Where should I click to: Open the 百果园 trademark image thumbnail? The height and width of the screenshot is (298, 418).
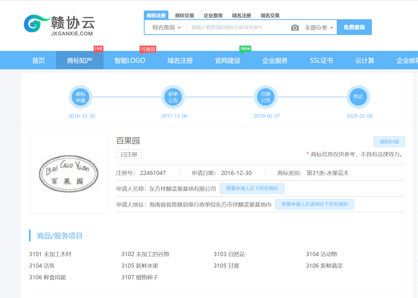click(x=69, y=174)
